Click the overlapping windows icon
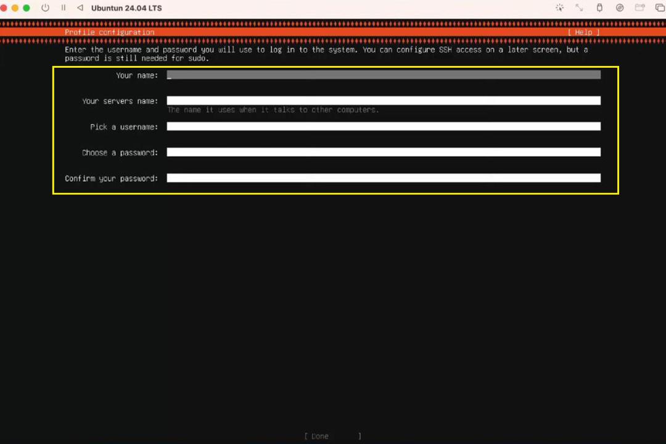The image size is (666, 444). click(660, 7)
